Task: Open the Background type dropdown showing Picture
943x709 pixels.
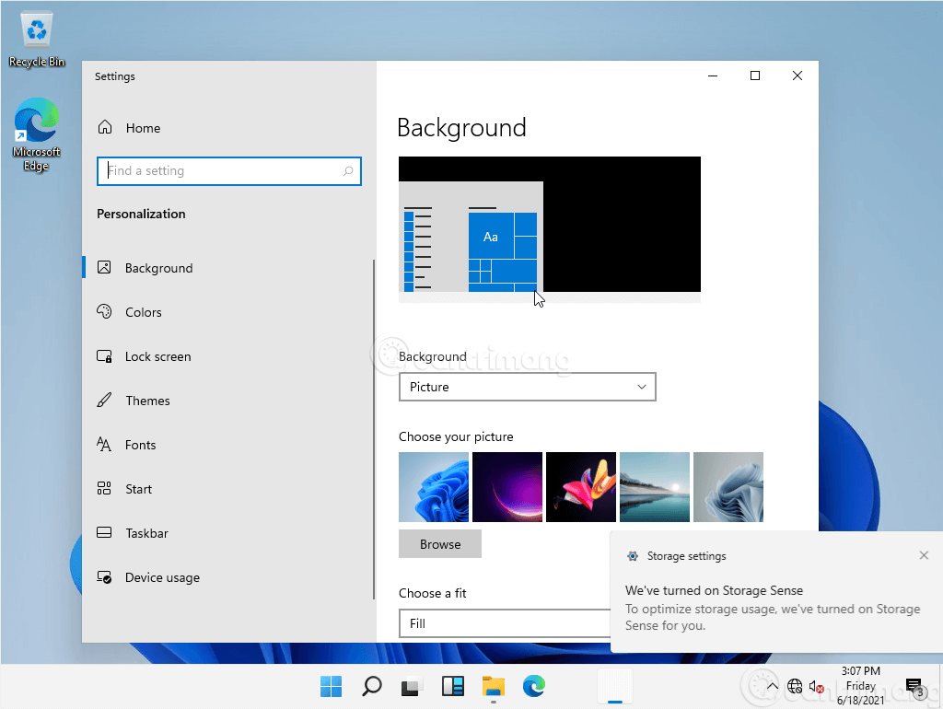Action: point(527,387)
